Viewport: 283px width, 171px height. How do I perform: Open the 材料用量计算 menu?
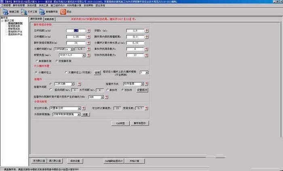74,5
